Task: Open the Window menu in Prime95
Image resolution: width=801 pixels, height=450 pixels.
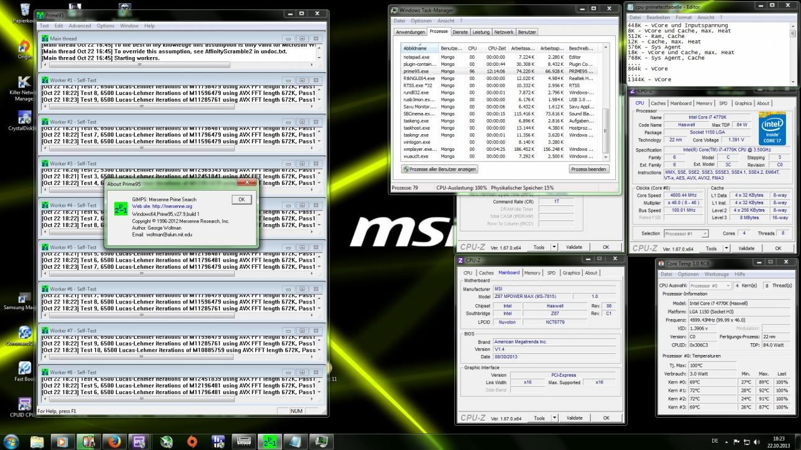Action: point(129,26)
